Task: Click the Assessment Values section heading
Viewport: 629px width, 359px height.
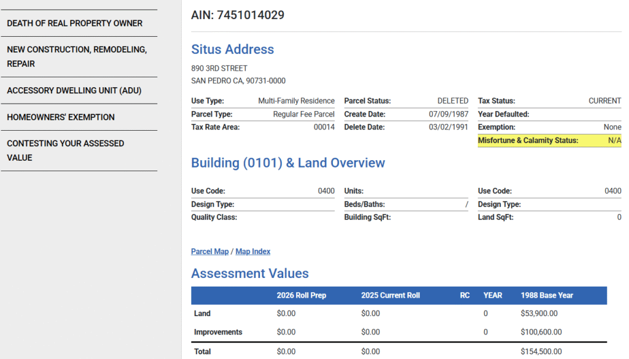Action: (x=250, y=273)
